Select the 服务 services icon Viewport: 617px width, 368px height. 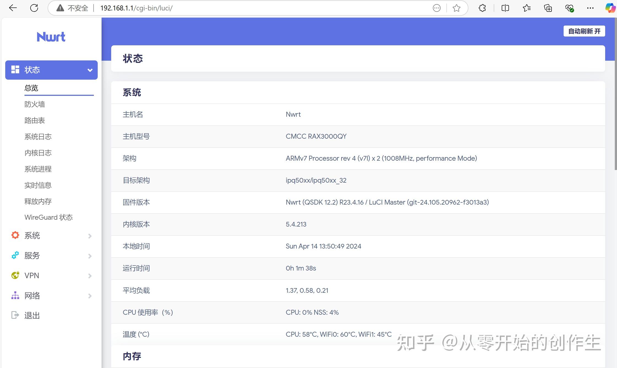click(x=15, y=255)
